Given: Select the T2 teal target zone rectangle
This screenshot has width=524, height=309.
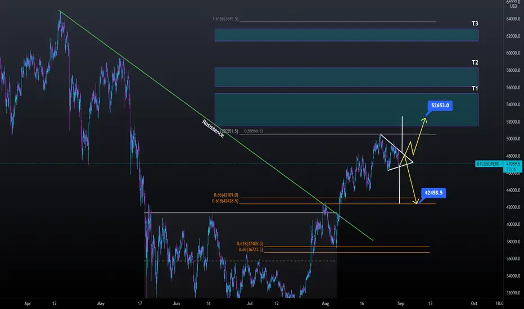Looking at the screenshot, I should pyautogui.click(x=346, y=77).
